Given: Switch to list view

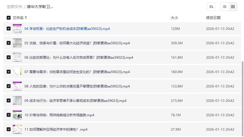Looking at the screenshot, I should pyautogui.click(x=224, y=7).
